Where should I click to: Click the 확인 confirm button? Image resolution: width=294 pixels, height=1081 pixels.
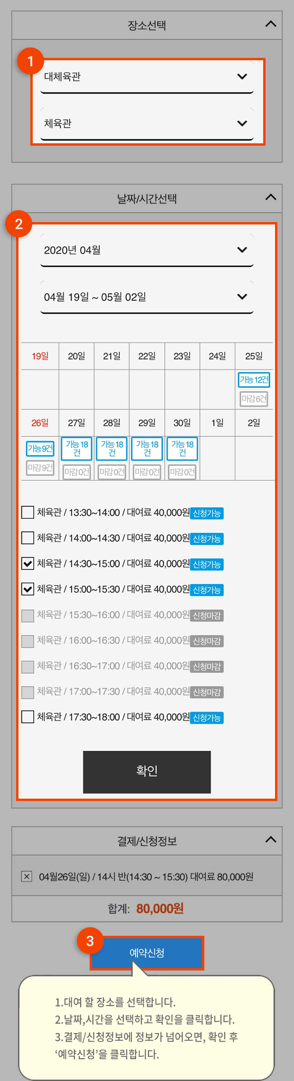click(147, 772)
